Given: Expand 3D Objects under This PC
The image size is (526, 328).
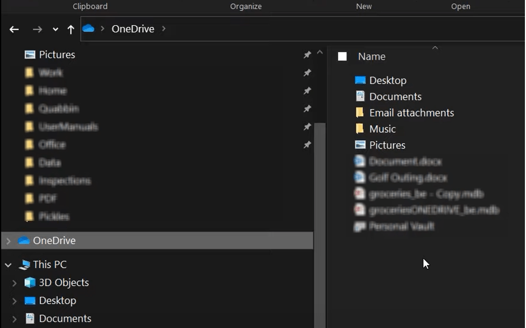Looking at the screenshot, I should pos(14,283).
